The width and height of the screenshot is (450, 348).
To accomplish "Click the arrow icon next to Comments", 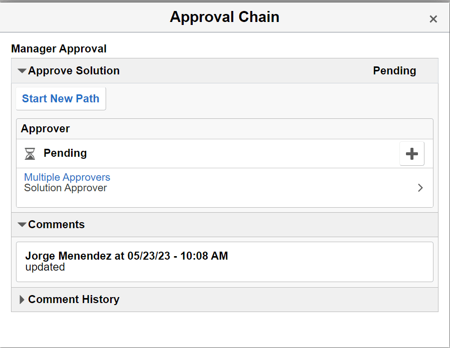I will point(22,224).
